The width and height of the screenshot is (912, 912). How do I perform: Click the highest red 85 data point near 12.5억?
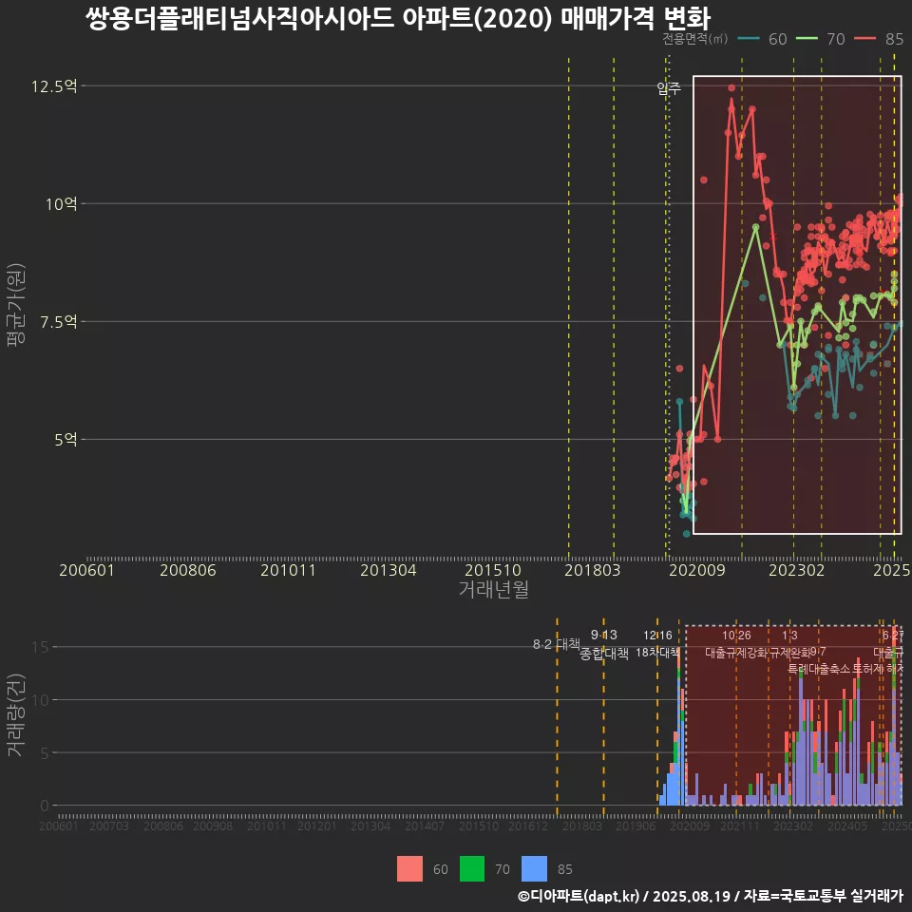(x=731, y=88)
